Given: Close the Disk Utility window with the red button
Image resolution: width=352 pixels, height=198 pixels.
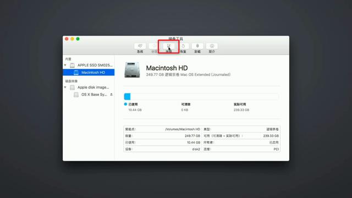Looking at the screenshot, I should 67,39.
